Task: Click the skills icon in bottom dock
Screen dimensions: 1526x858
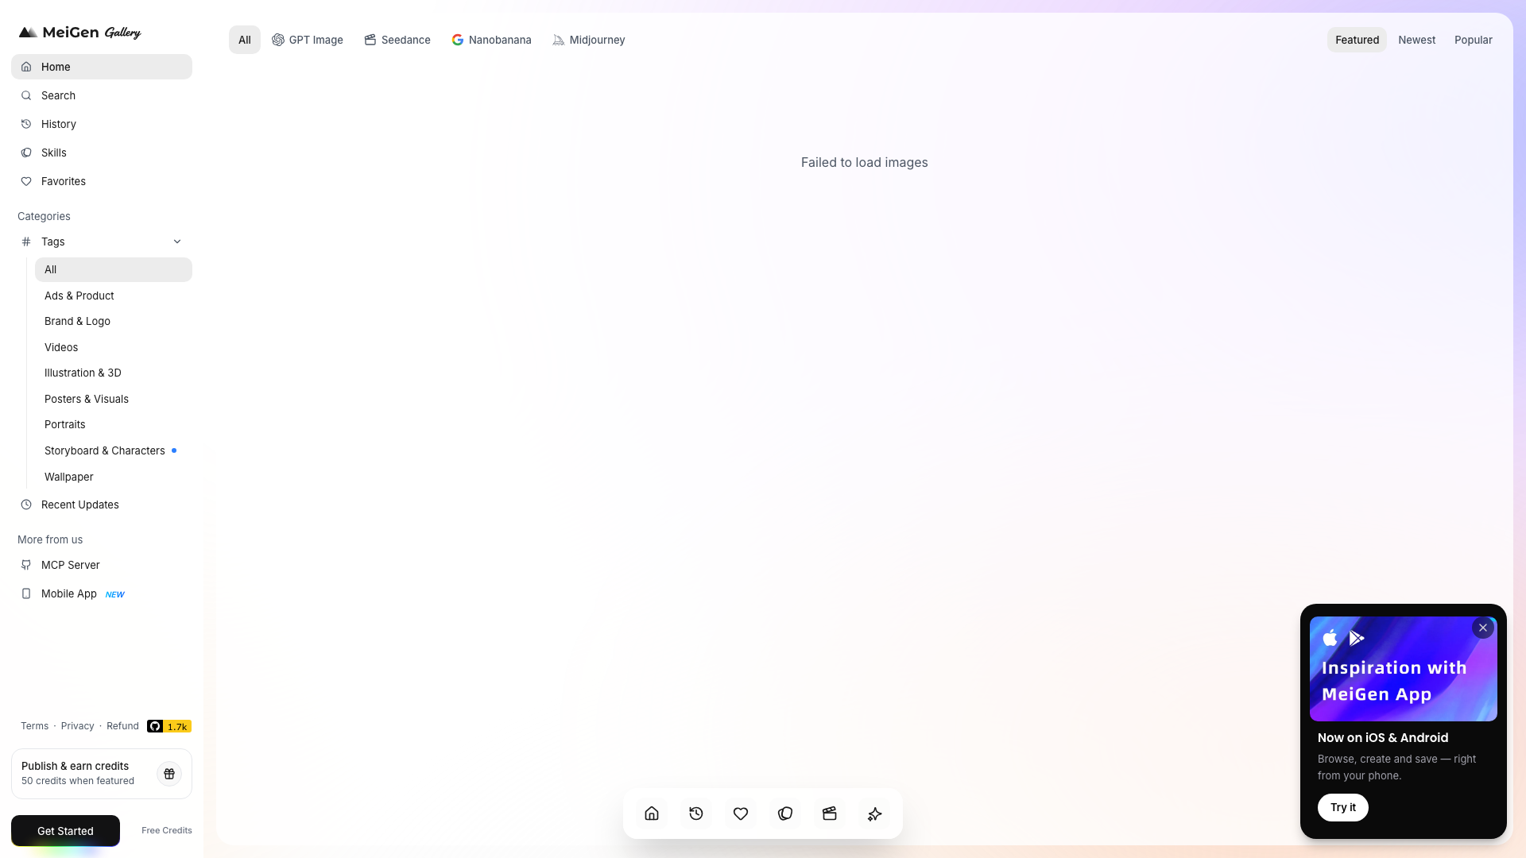Action: tap(785, 814)
